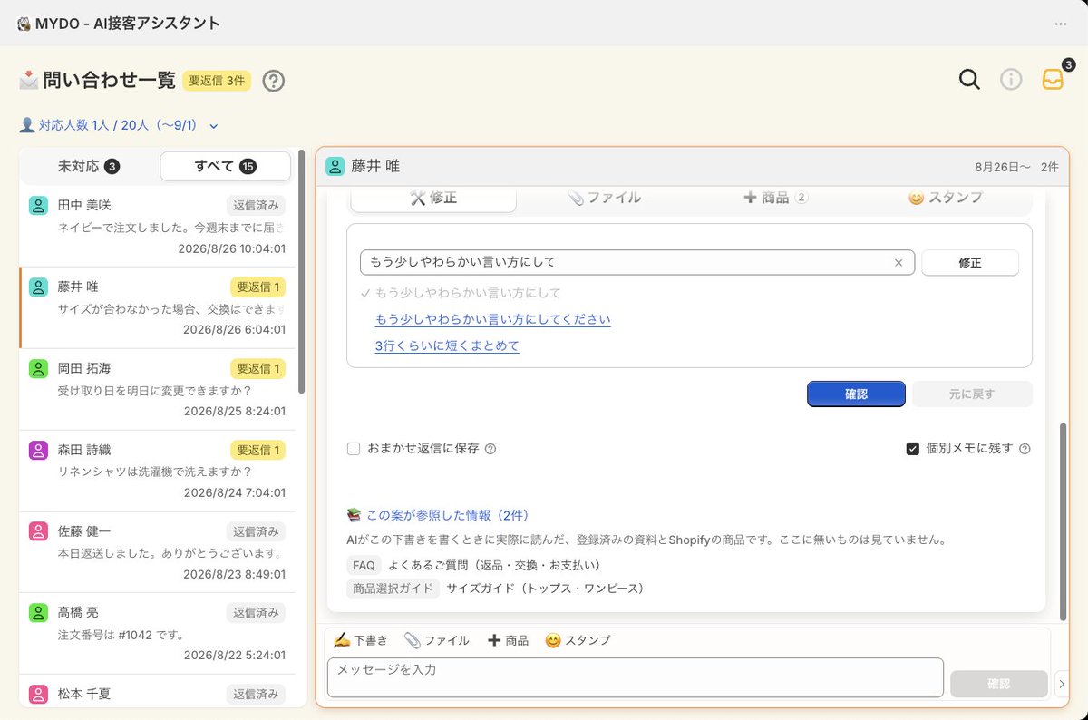The height and width of the screenshot is (720, 1088).
Task: Click help icon next to おまかせ返信に保存
Action: 491,449
